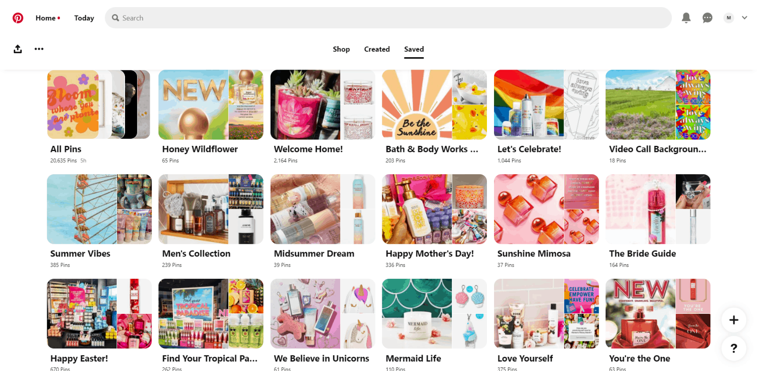Click in the Search field
This screenshot has height=371, width=757.
click(x=388, y=18)
